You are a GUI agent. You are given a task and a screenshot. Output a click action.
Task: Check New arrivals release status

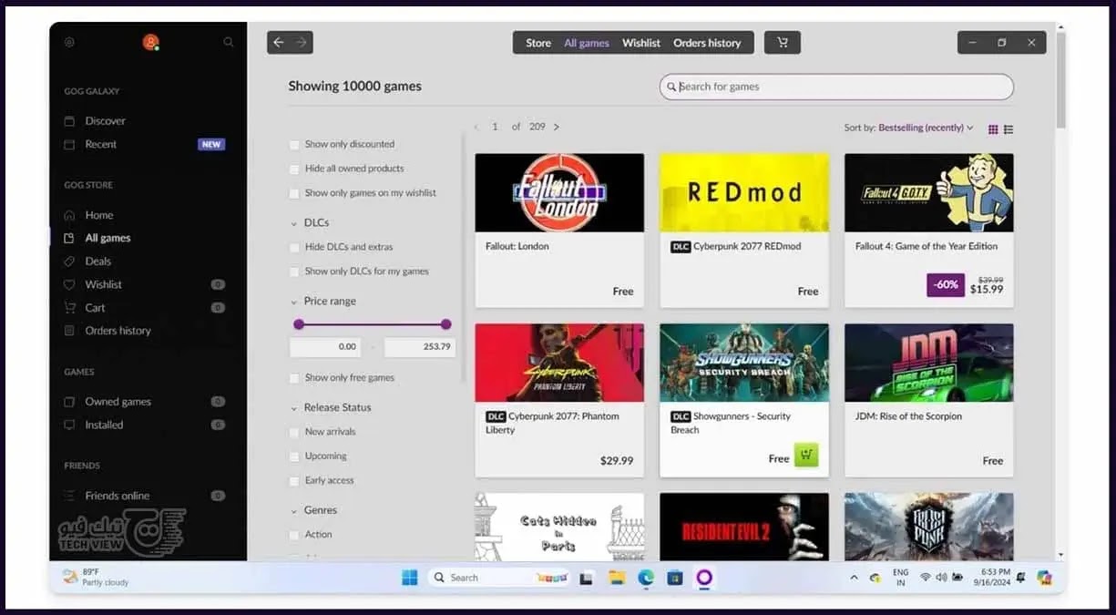(x=294, y=432)
